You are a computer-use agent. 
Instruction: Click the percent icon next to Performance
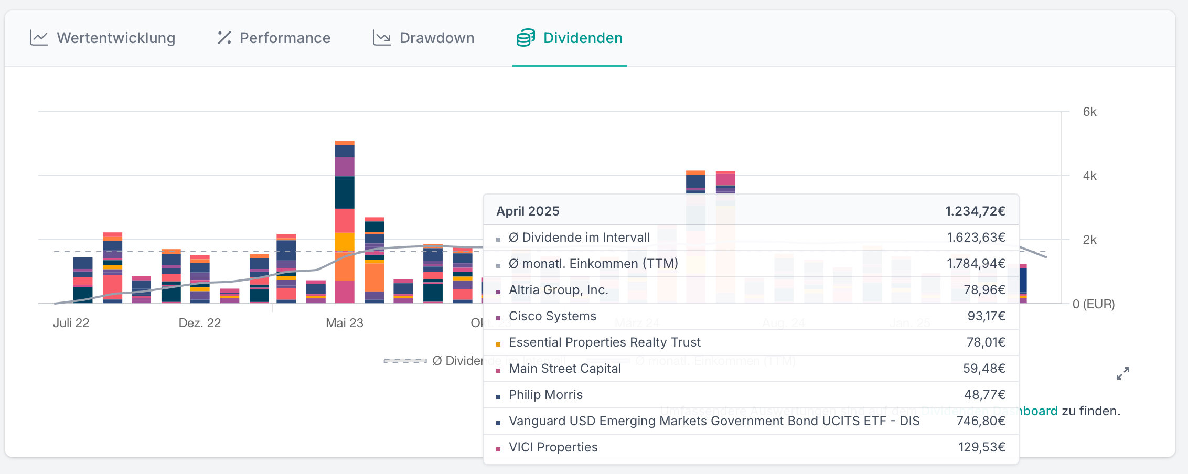click(x=224, y=38)
